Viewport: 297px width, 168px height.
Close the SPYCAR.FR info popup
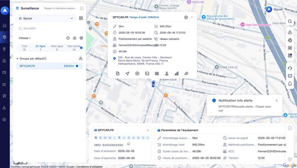point(192,17)
